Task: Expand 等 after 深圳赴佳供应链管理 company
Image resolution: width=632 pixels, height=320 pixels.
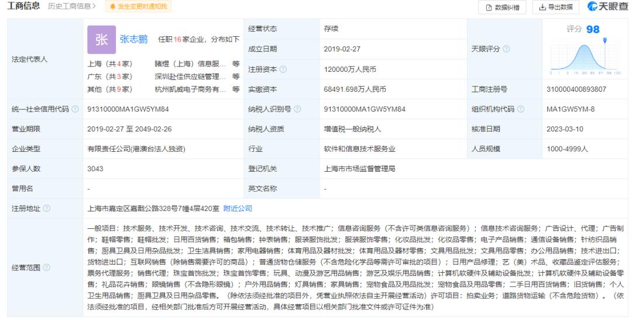Action: point(236,76)
